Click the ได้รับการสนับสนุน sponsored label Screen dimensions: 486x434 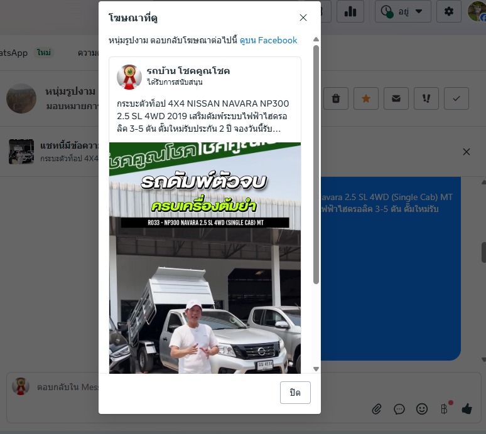tap(175, 82)
